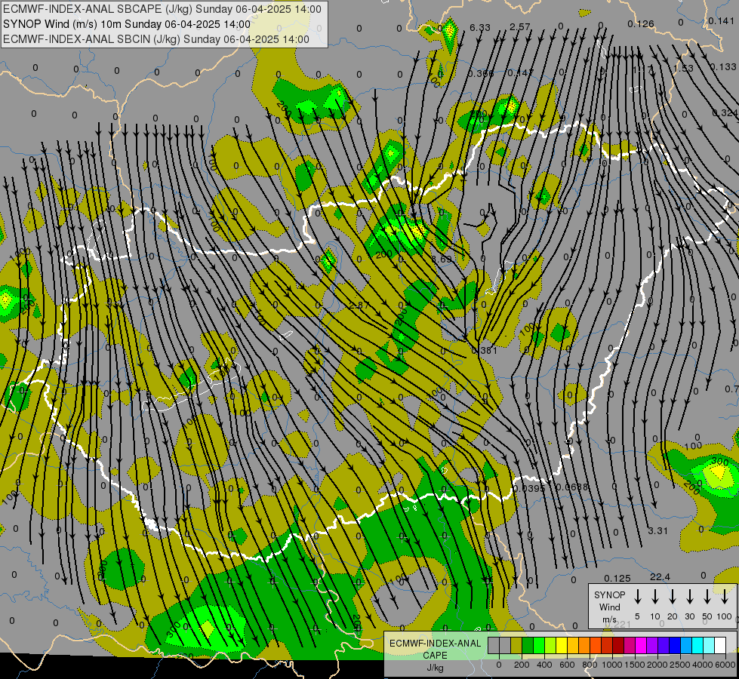The image size is (739, 679).
Task: Click the 0.147 station value
Action: (520, 73)
